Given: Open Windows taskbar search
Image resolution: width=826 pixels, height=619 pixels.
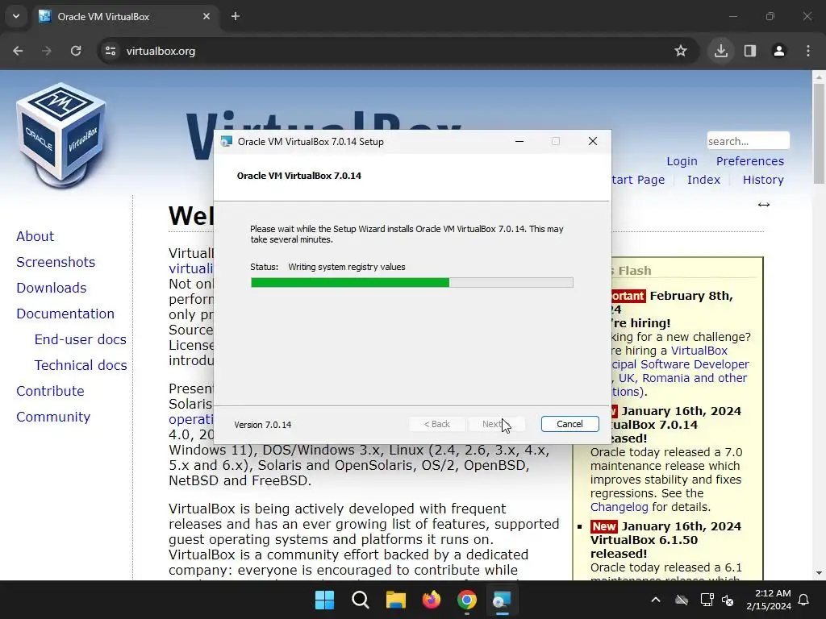Looking at the screenshot, I should tap(361, 600).
